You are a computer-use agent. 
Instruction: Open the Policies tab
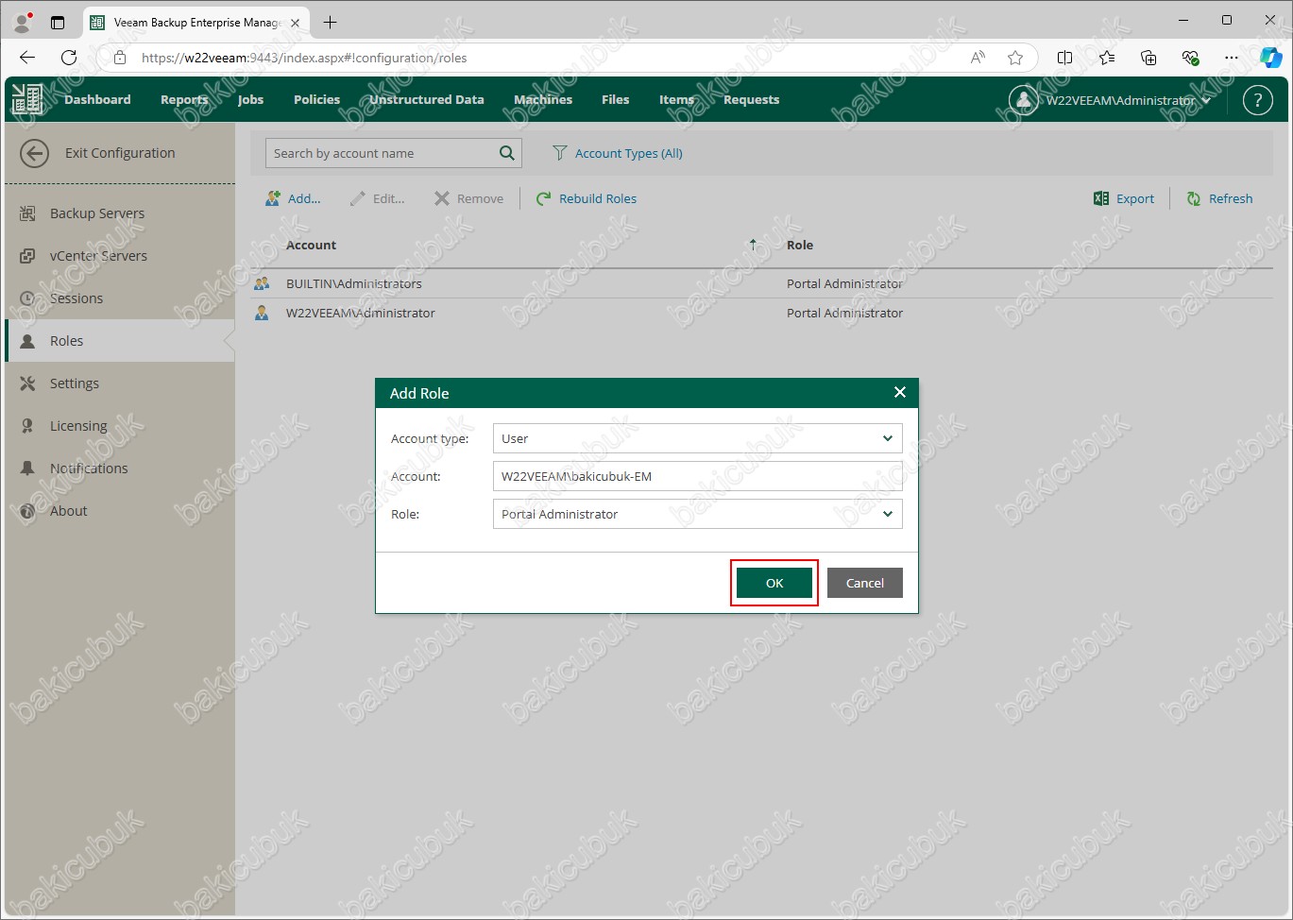316,99
